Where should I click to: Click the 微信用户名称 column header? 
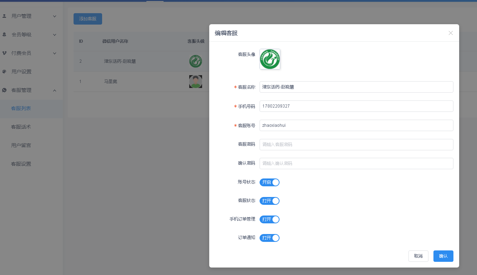pos(115,41)
